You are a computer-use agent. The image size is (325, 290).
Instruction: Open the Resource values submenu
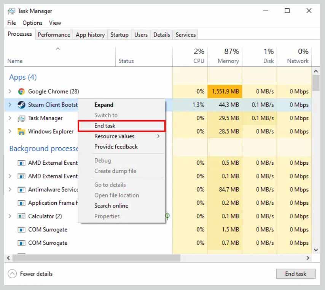point(114,136)
